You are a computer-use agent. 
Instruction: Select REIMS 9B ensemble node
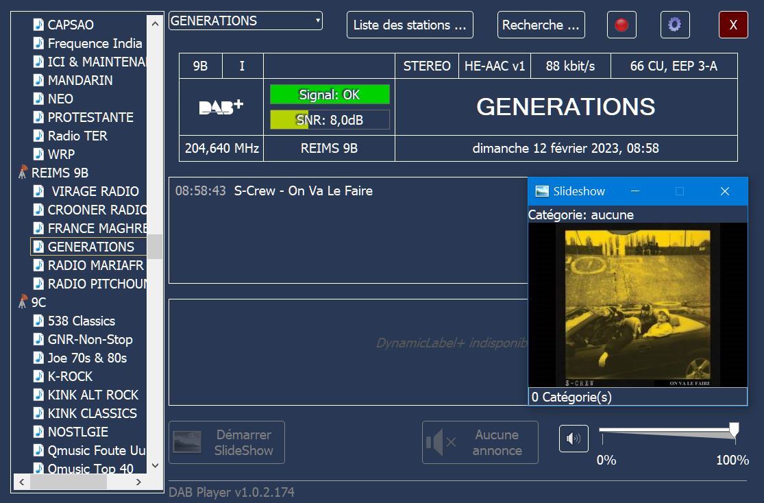click(x=60, y=173)
